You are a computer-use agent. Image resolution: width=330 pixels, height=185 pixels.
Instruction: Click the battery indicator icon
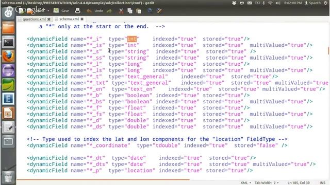point(257,3)
